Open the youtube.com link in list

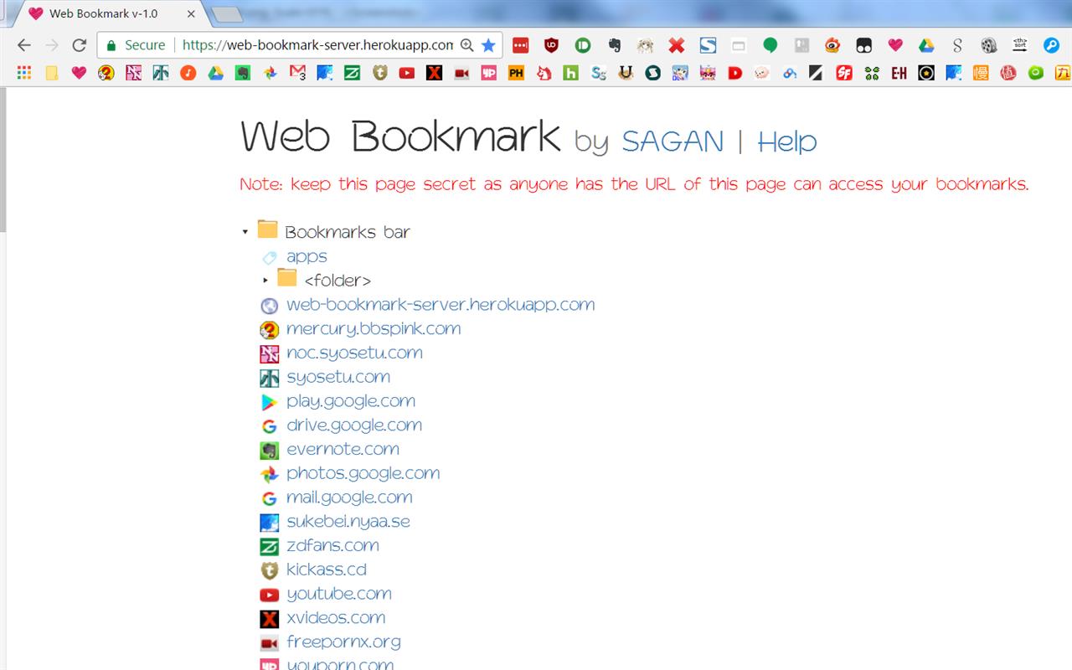pos(339,595)
